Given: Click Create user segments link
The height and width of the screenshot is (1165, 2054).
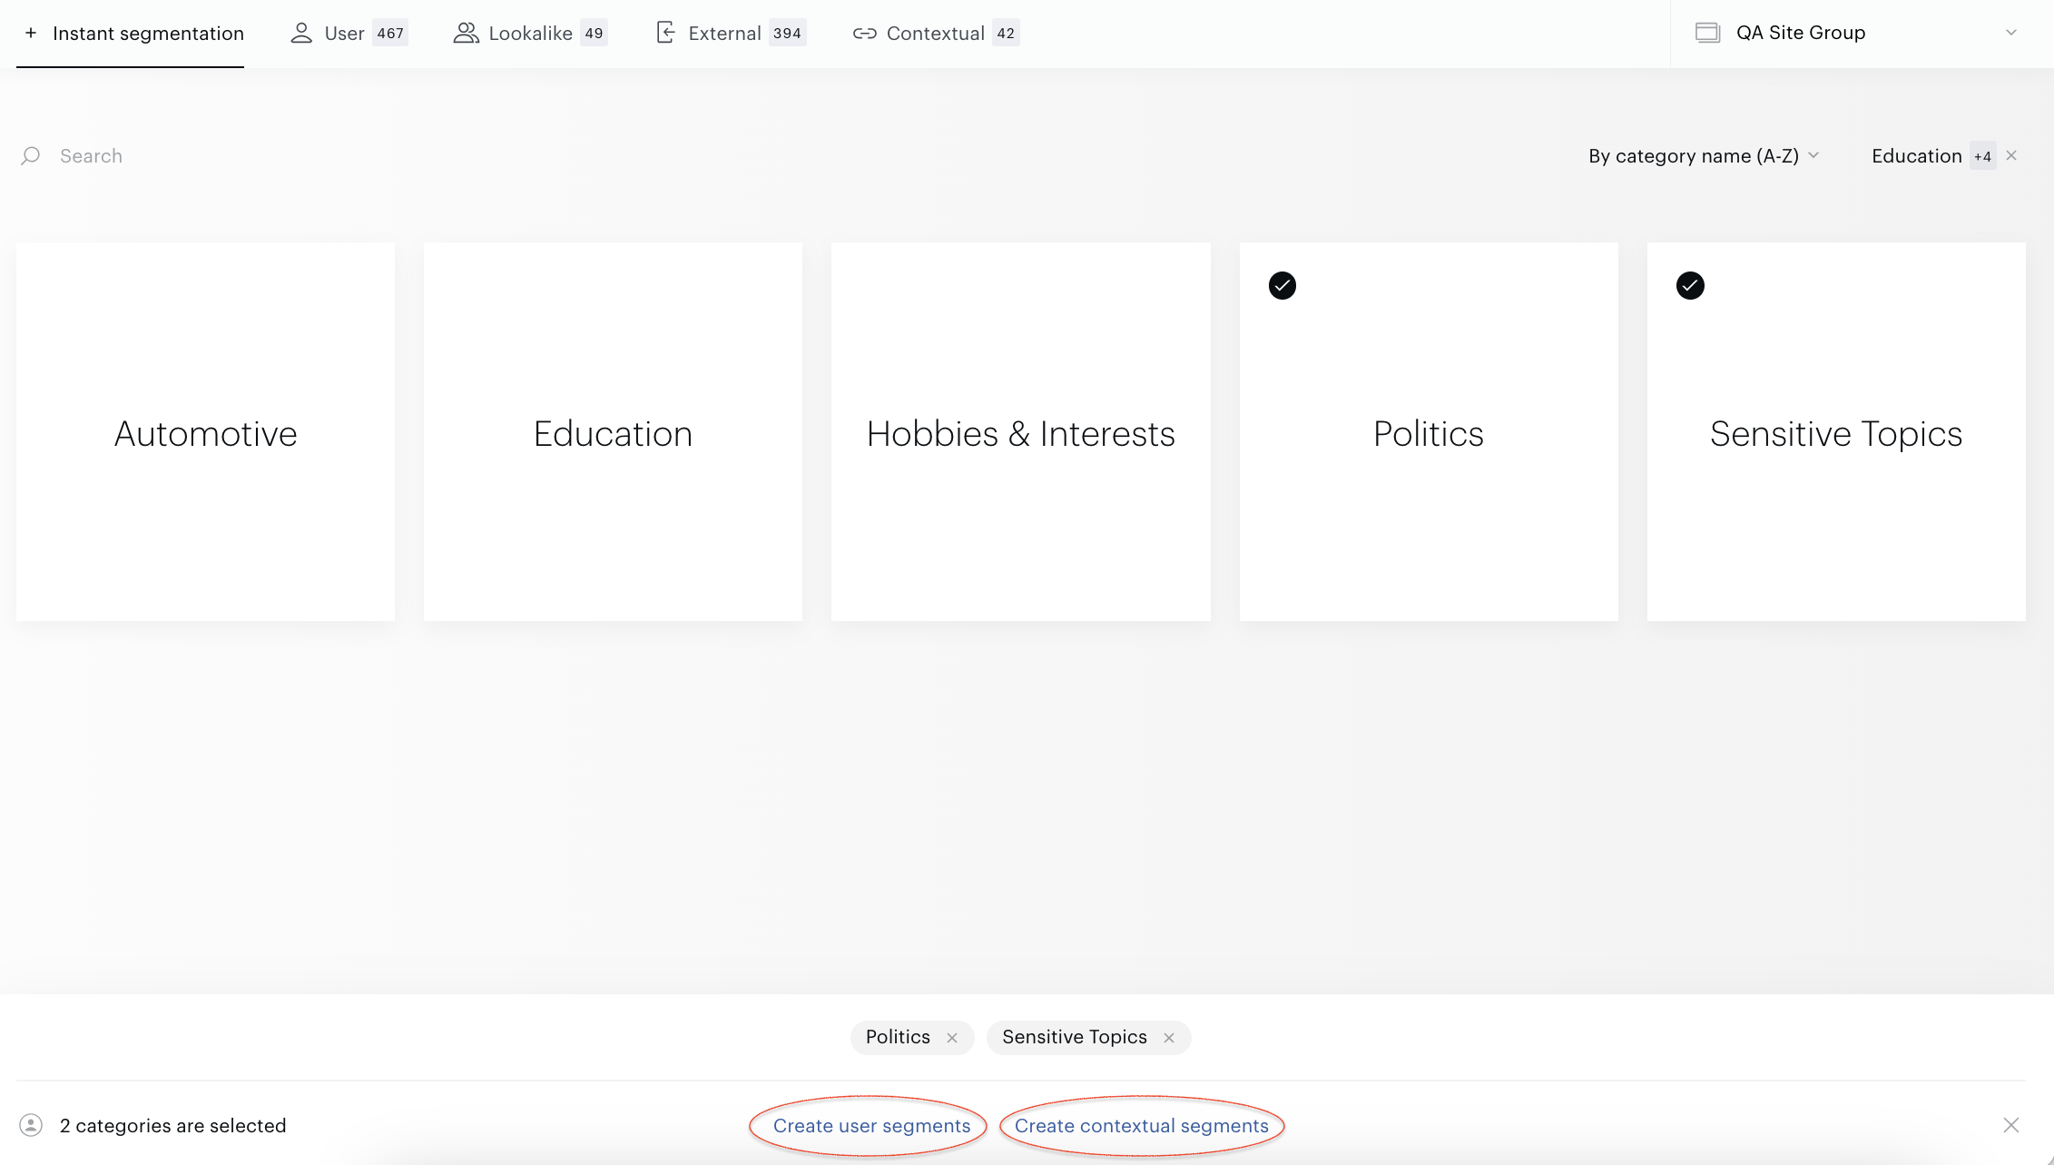Looking at the screenshot, I should click(871, 1126).
